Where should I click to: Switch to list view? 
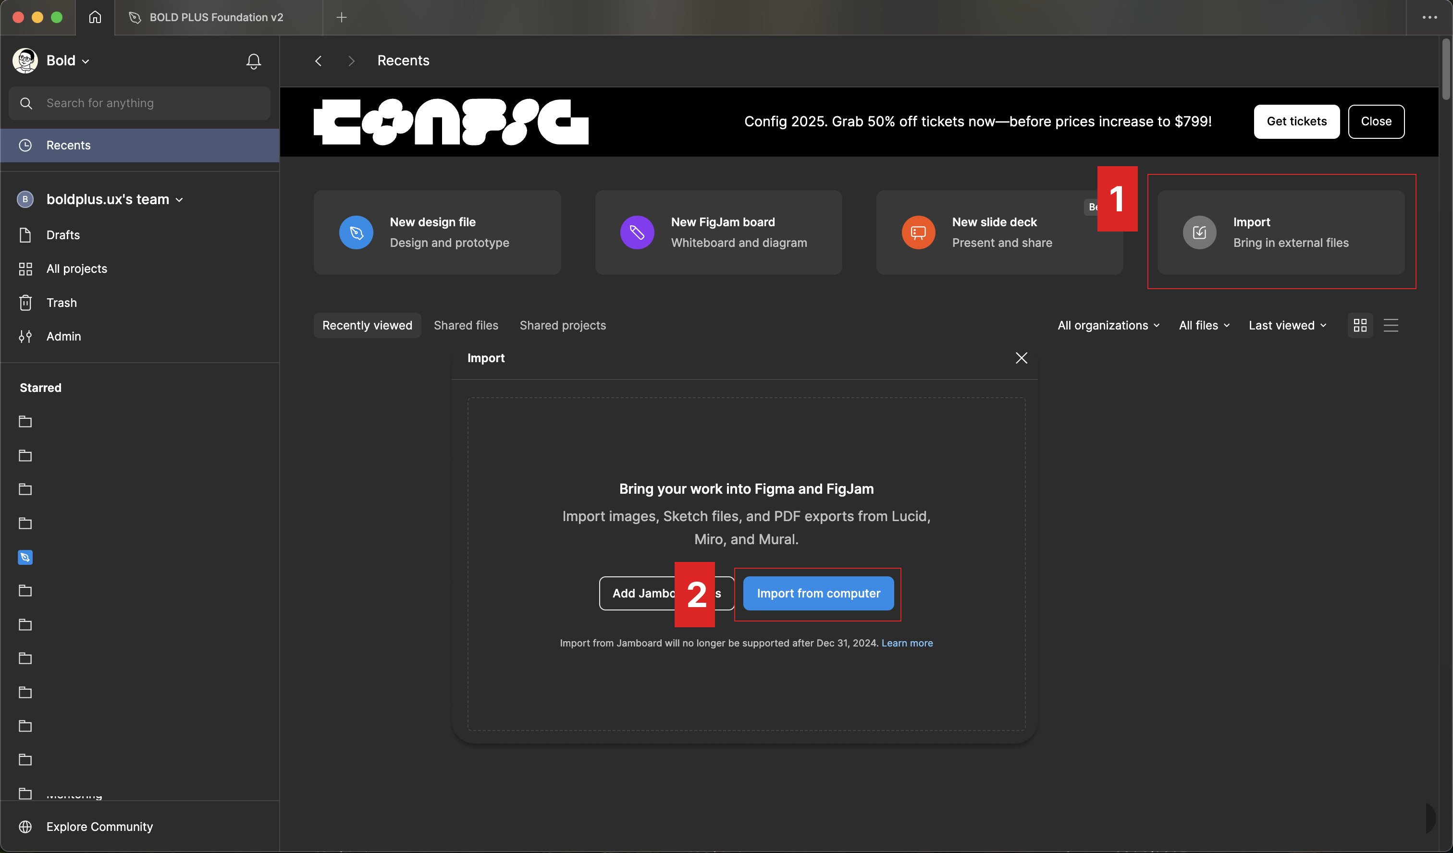pos(1391,325)
